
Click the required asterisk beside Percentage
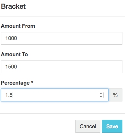[32, 82]
